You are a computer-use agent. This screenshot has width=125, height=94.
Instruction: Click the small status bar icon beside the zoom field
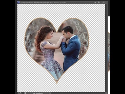coord(25,93)
